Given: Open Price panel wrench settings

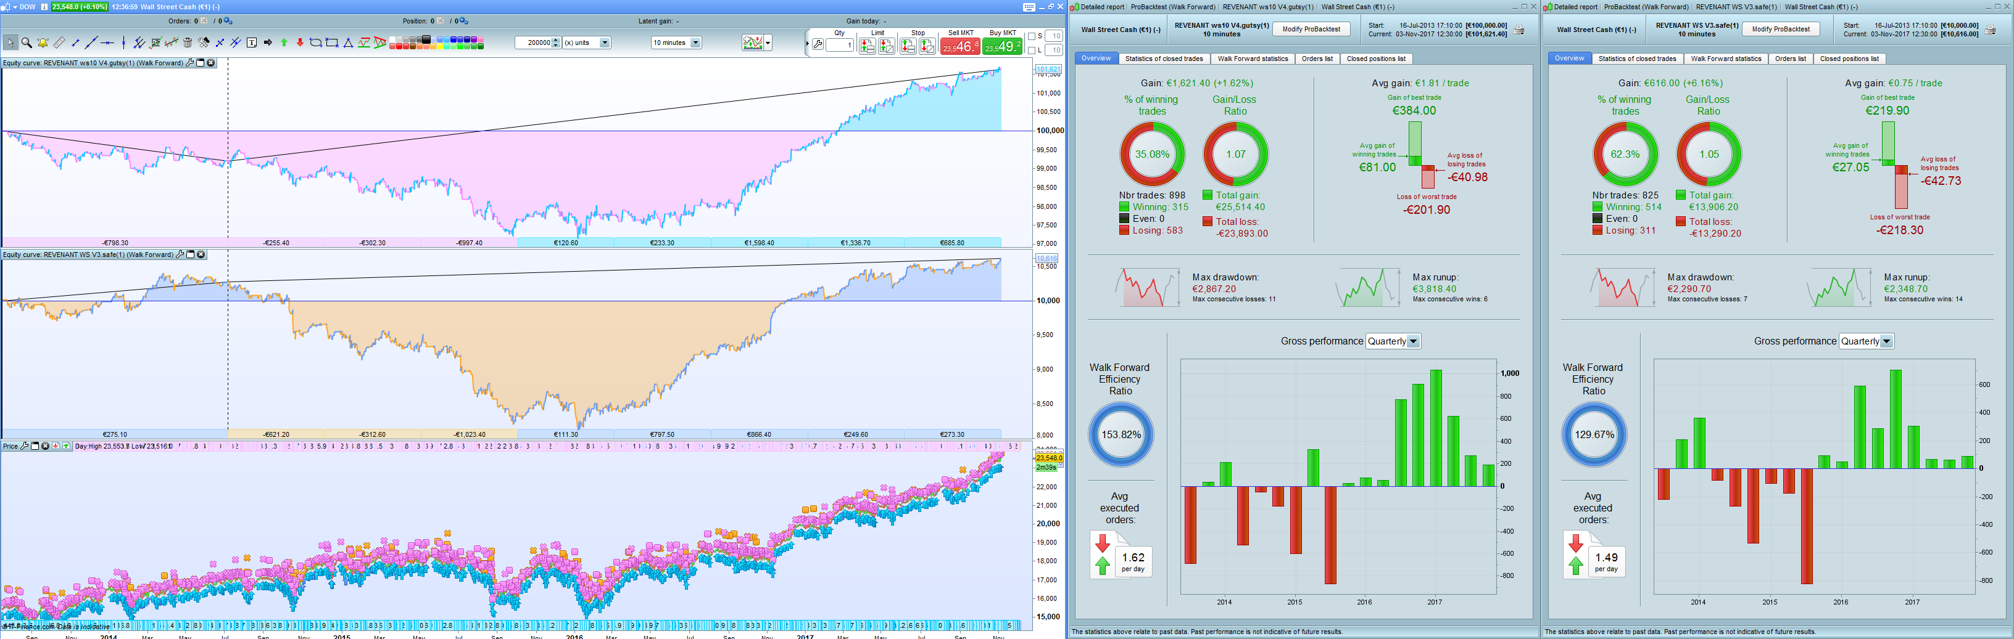Looking at the screenshot, I should pyautogui.click(x=24, y=446).
